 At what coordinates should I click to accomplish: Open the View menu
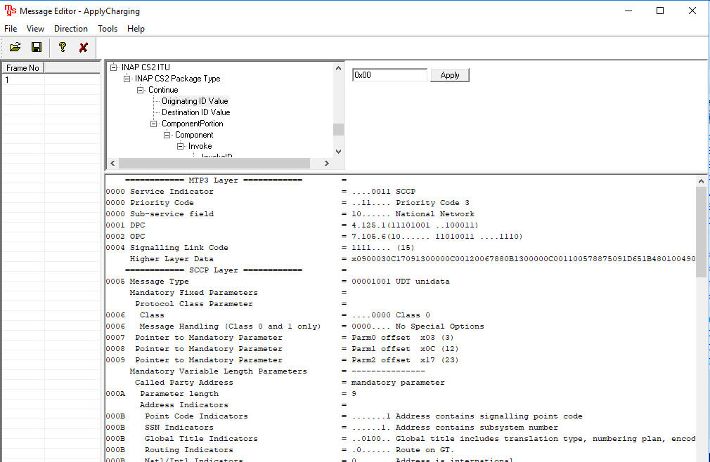tap(35, 29)
